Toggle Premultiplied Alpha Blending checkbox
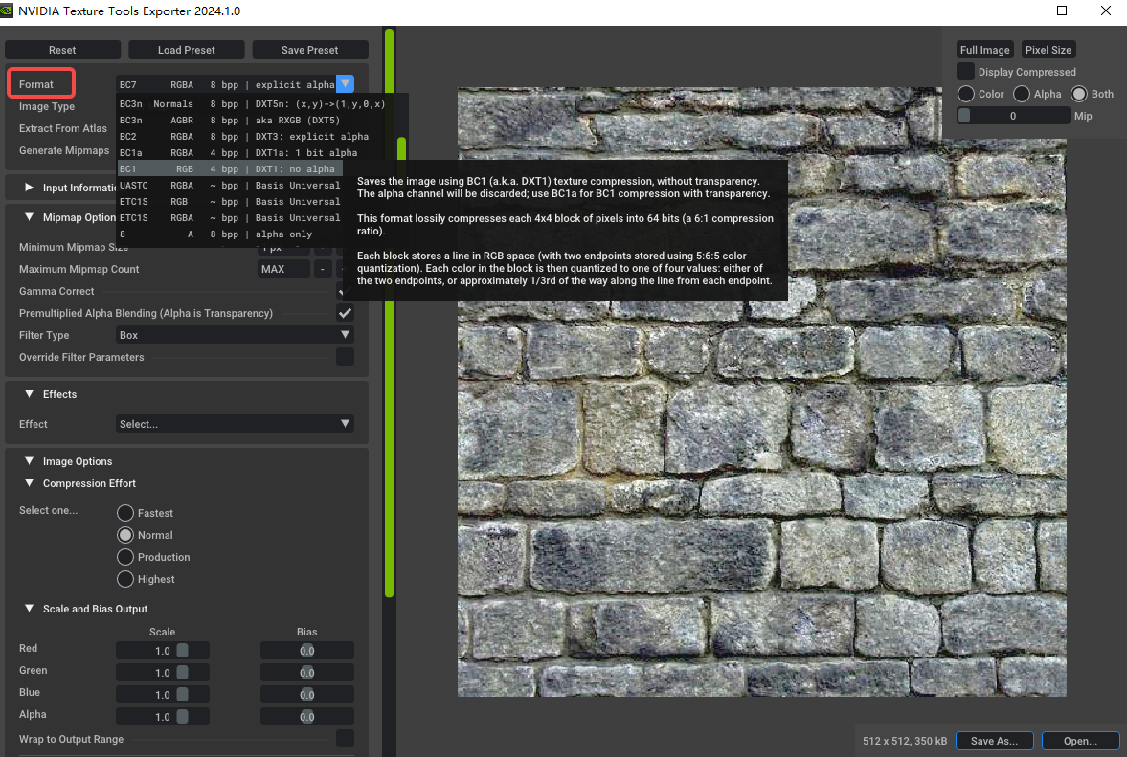1127x757 pixels. point(345,313)
